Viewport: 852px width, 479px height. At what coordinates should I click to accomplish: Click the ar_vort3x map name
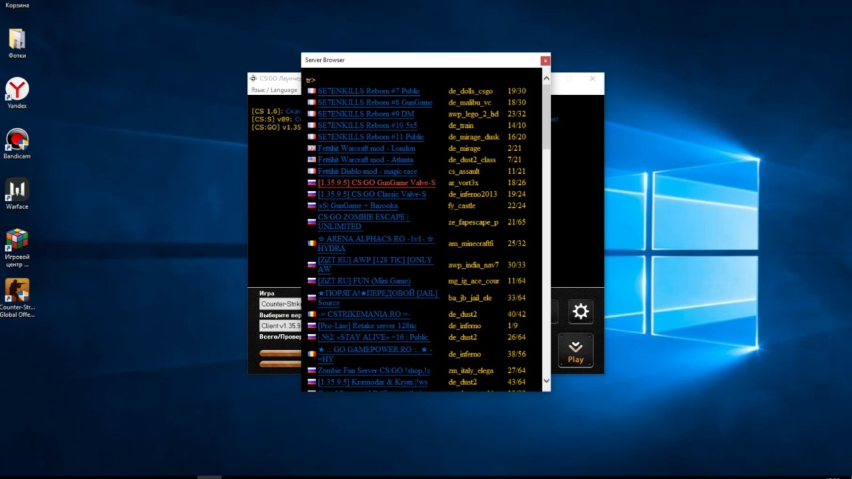coord(463,183)
